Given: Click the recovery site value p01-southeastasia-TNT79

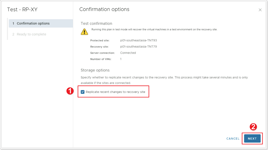Looking at the screenshot, I should point(138,47).
